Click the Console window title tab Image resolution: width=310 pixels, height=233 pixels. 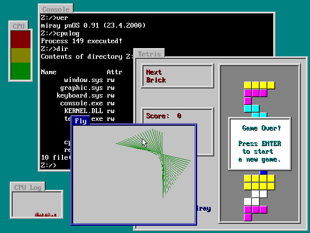point(56,9)
